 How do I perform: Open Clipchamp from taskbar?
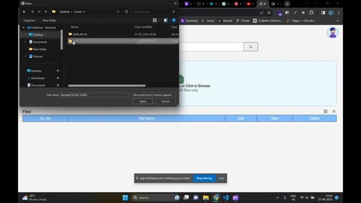[x=236, y=198]
